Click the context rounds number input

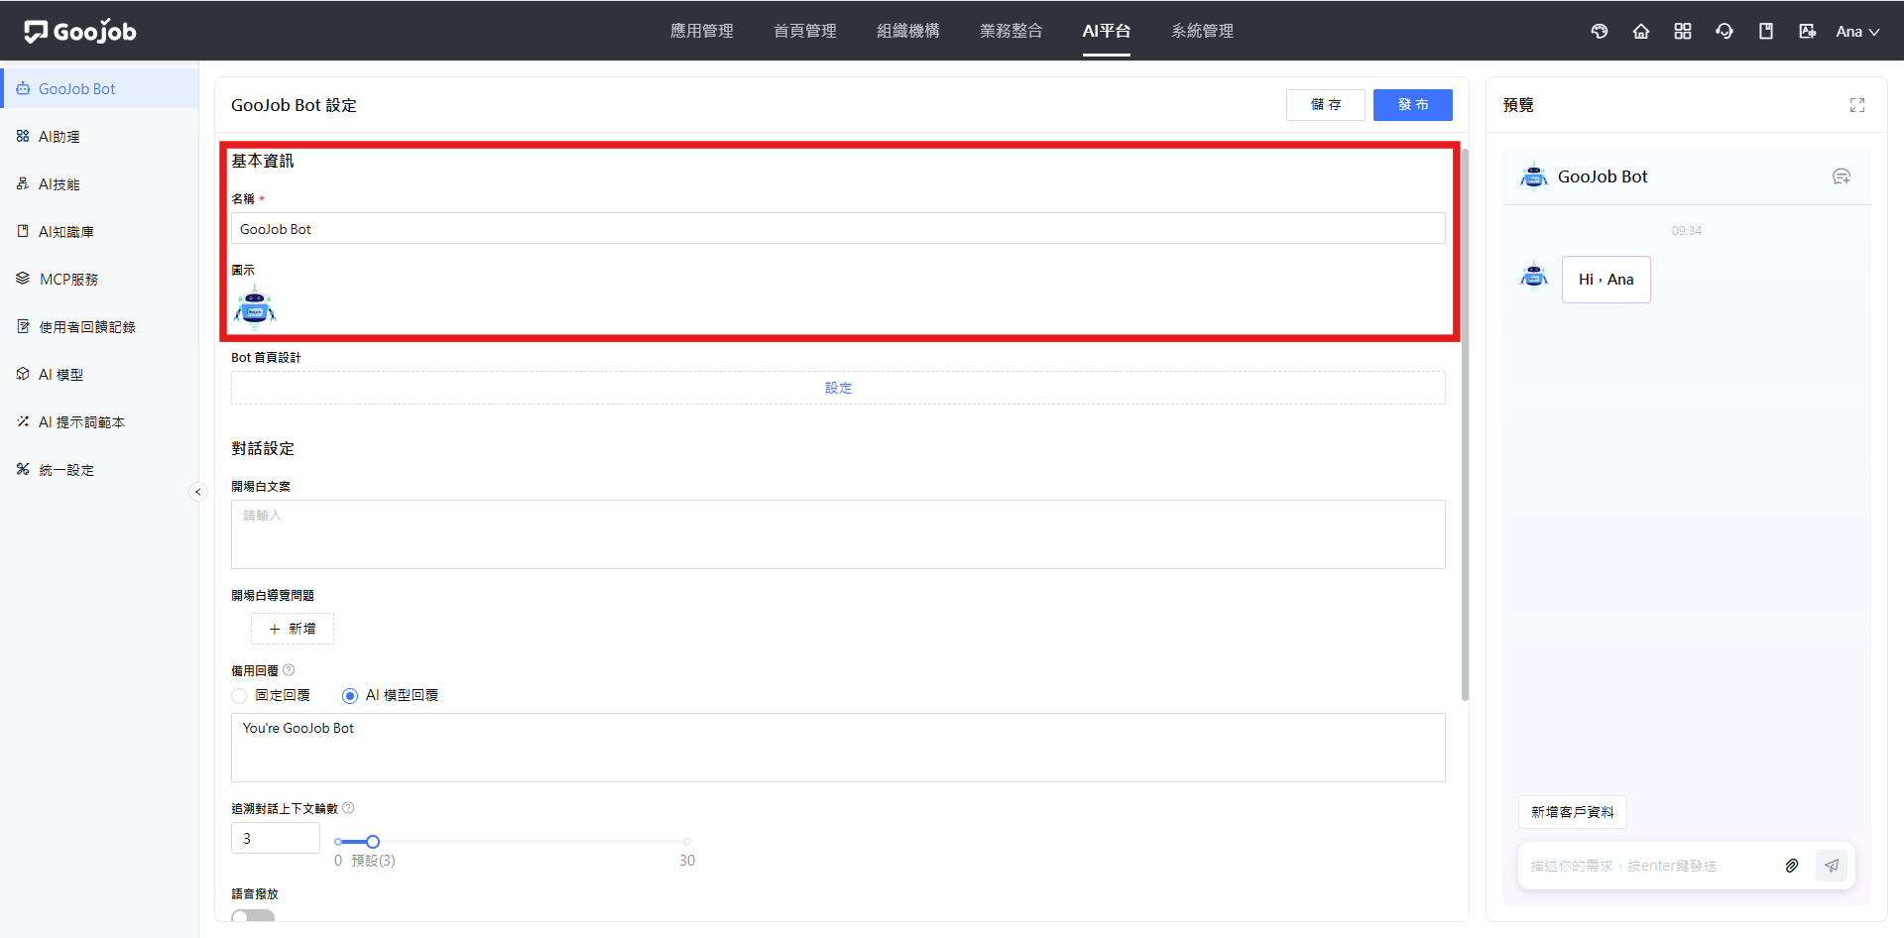pos(276,838)
